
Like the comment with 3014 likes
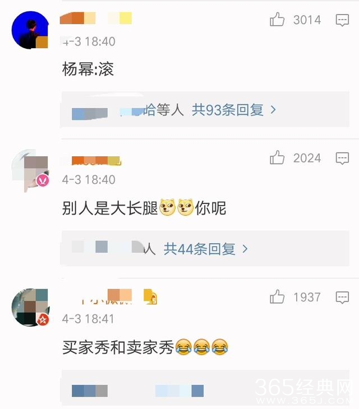coord(277,20)
